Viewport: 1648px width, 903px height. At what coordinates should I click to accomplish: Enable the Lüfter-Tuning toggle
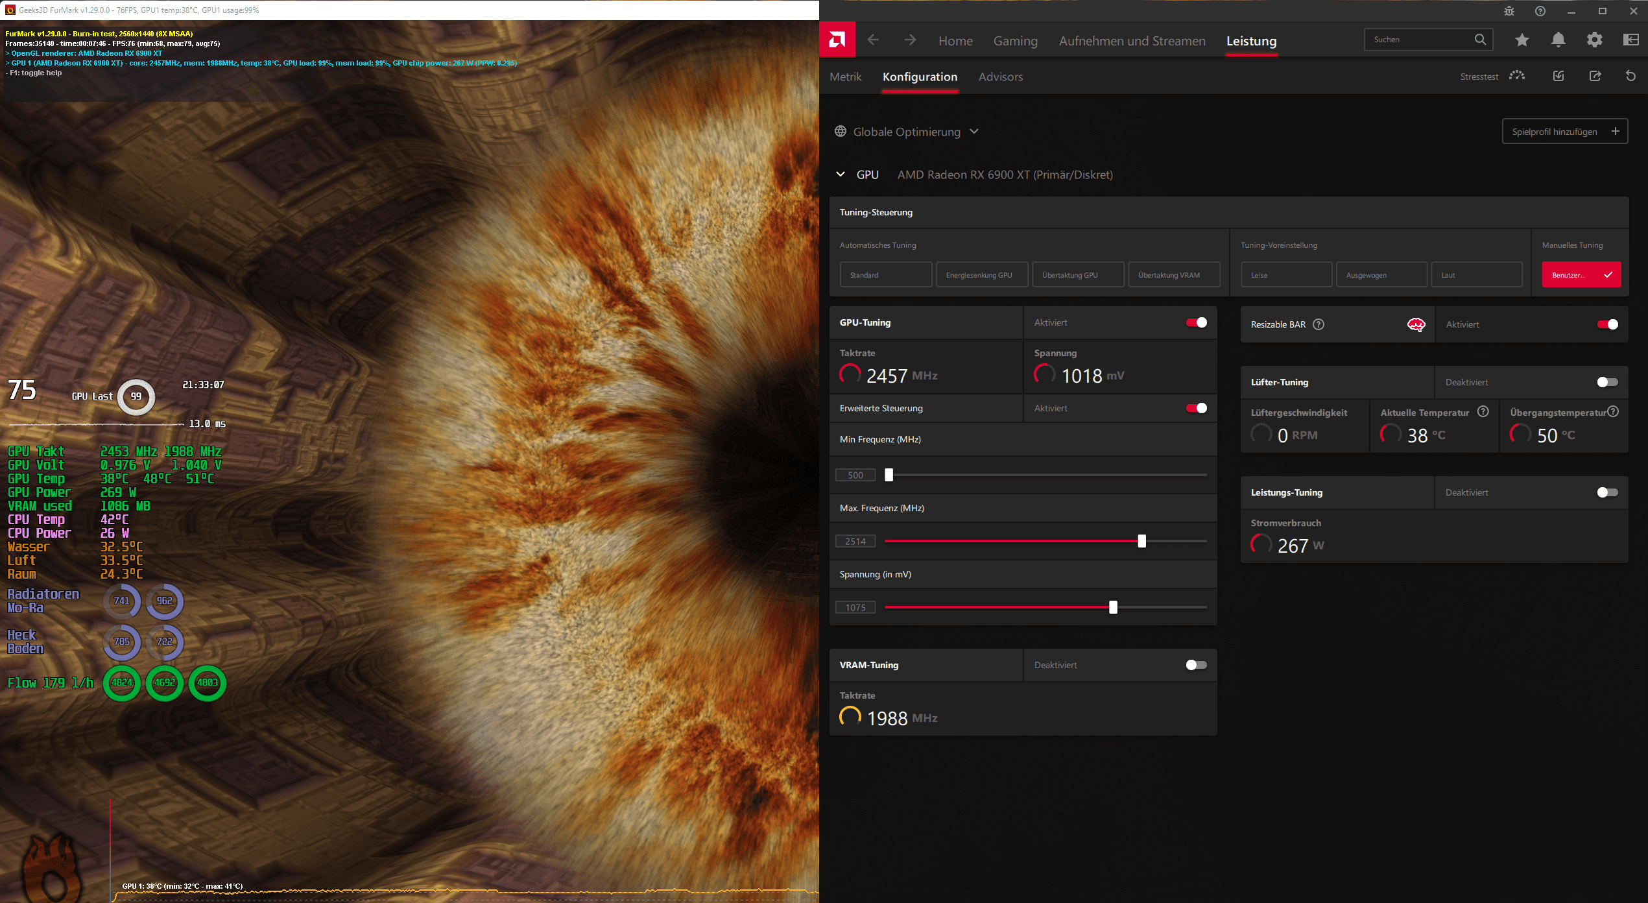click(x=1607, y=382)
